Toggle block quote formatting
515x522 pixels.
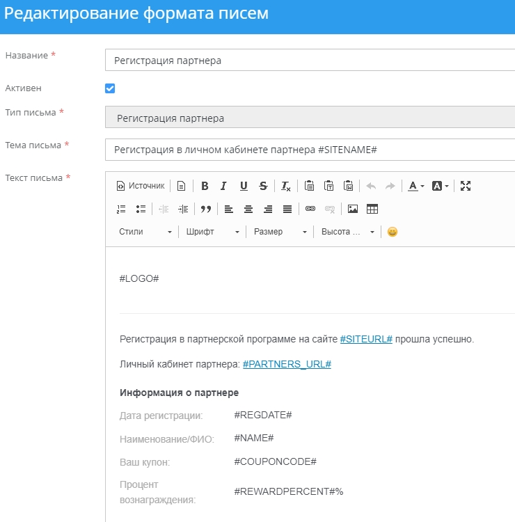tap(205, 209)
